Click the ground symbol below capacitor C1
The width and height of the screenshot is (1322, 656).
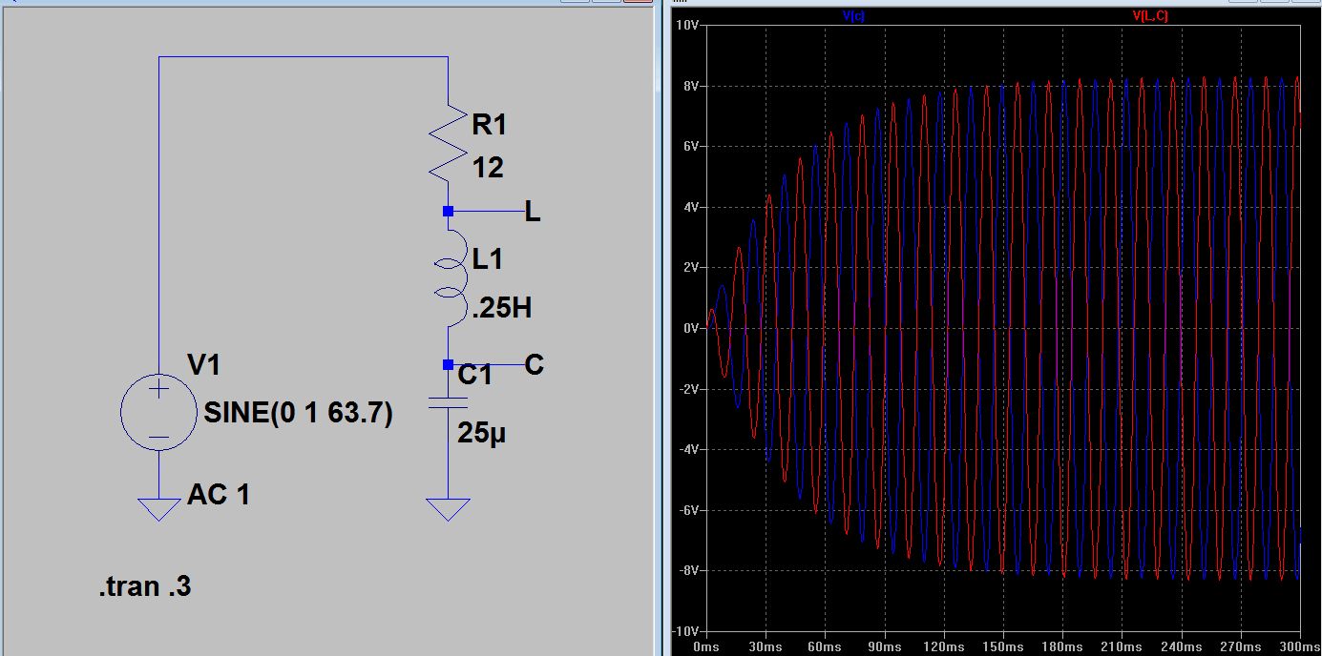tap(447, 509)
